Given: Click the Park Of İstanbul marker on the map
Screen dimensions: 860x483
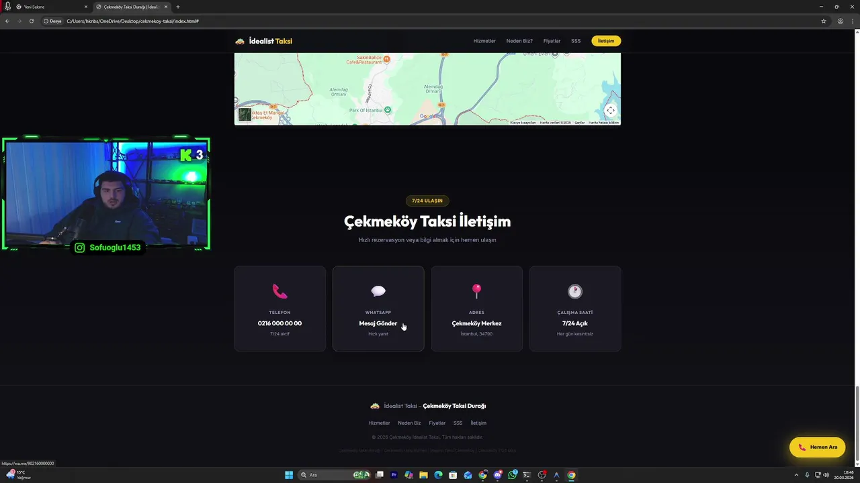Looking at the screenshot, I should [x=387, y=109].
